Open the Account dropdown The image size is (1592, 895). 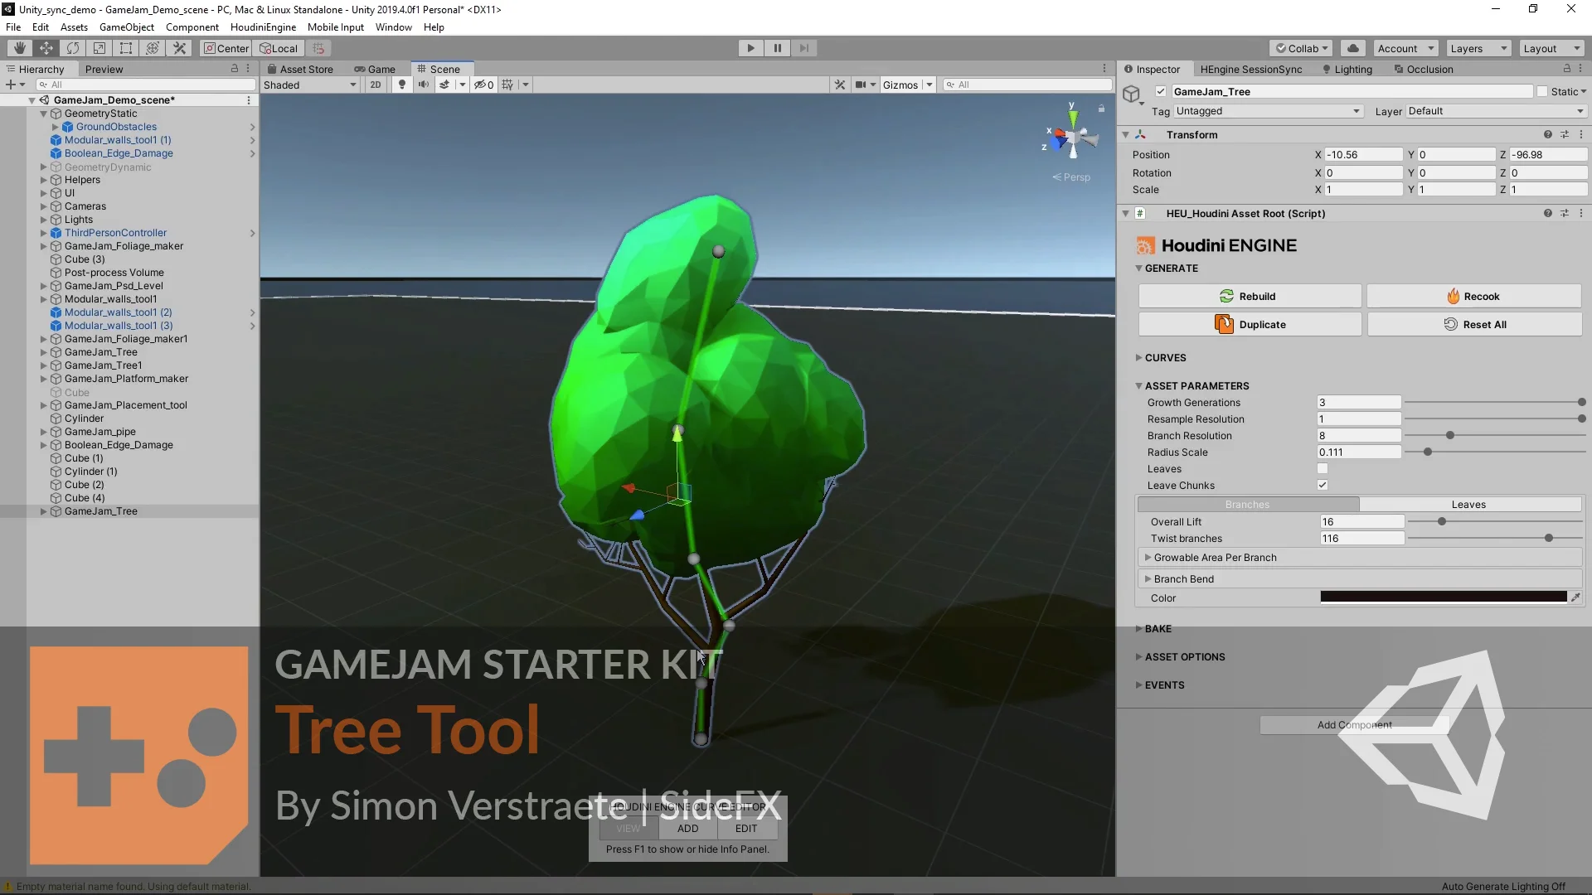click(1405, 48)
